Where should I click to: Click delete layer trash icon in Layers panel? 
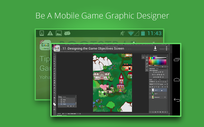click(165, 112)
